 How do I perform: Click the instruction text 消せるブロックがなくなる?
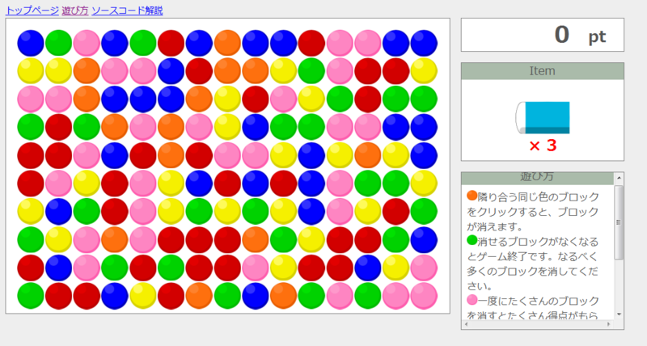point(538,242)
